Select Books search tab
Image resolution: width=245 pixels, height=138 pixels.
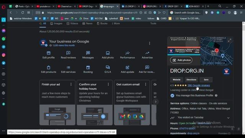[102, 23]
